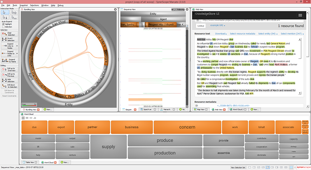
Task: Choose the highlighted active layout icon
Action: pos(267,167)
